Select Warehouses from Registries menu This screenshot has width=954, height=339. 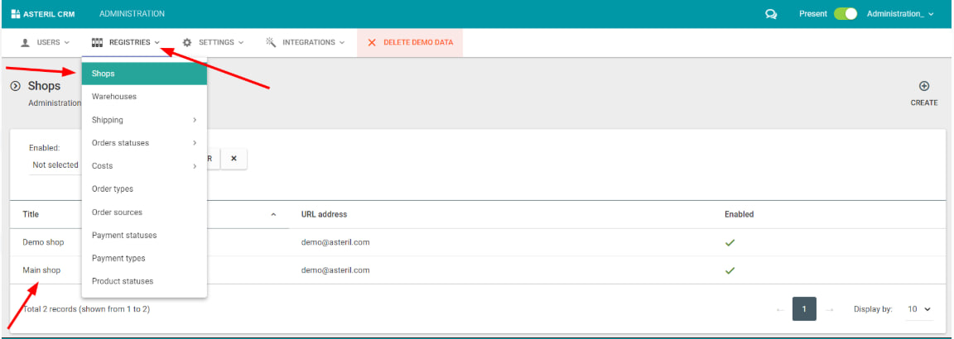click(x=114, y=97)
